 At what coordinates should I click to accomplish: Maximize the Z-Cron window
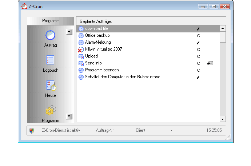tap(214, 7)
